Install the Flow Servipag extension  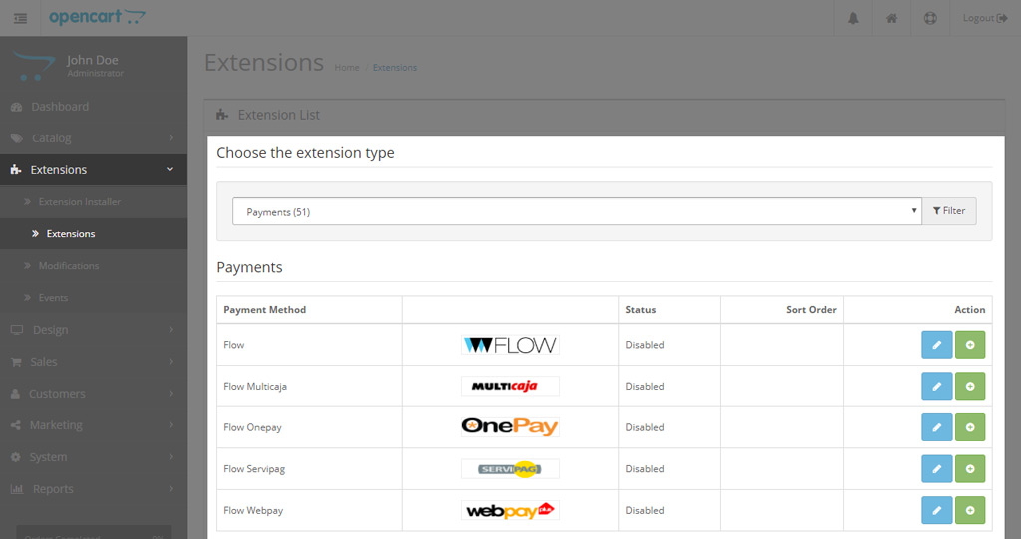point(970,468)
